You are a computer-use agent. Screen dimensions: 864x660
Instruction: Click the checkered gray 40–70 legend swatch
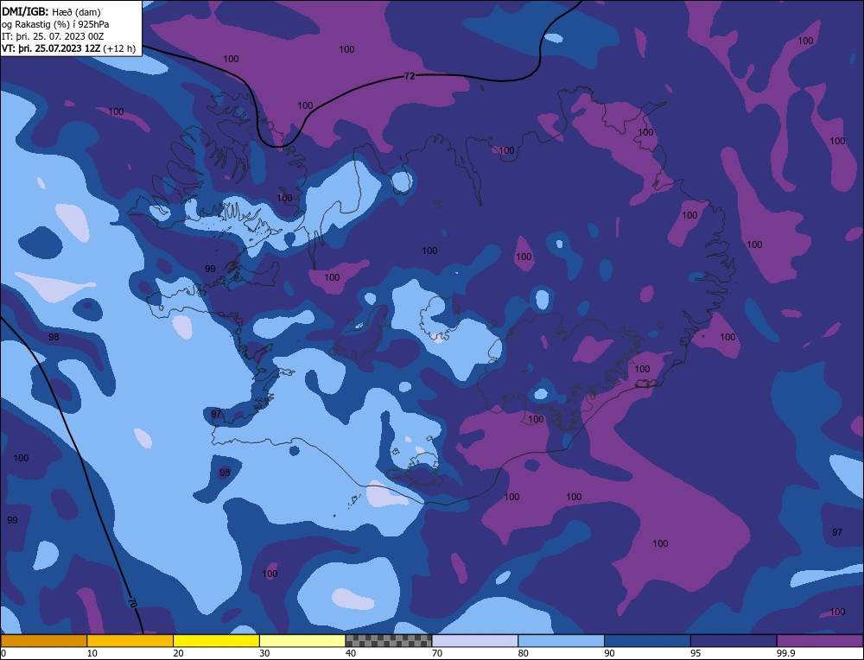[389, 640]
